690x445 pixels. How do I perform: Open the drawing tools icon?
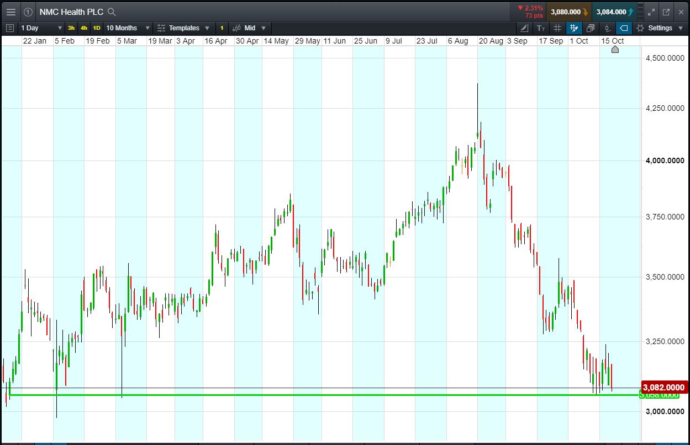524,28
